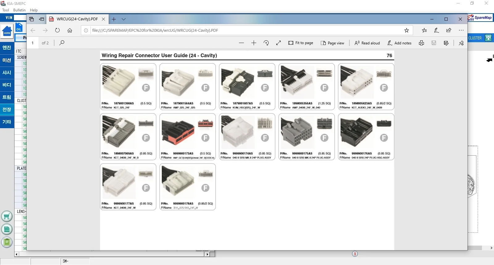This screenshot has height=265, width=494.
Task: Click the Save As icon in PDF toolbar
Action: (446, 43)
